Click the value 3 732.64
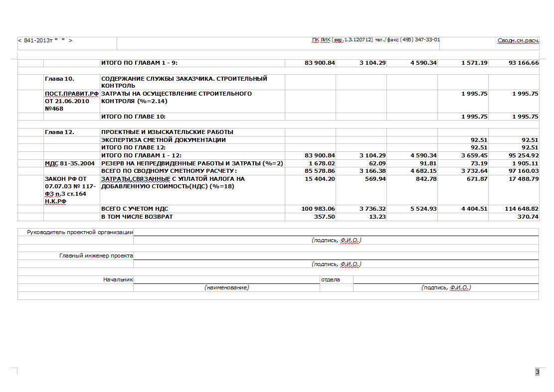 tap(474, 171)
